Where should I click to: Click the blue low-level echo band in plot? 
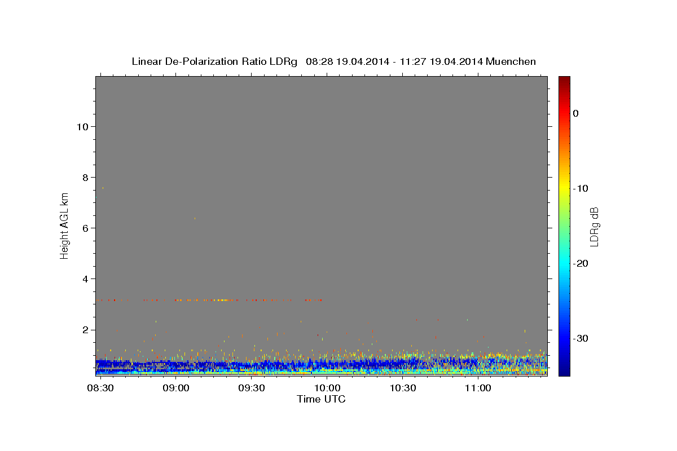tap(322, 364)
